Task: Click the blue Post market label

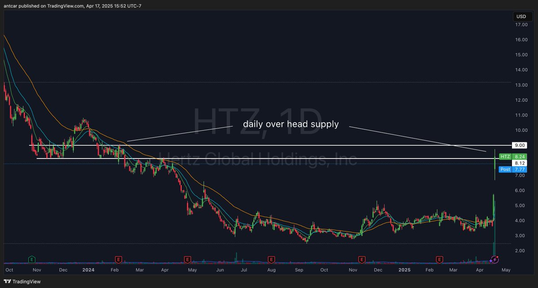Action: coord(505,170)
